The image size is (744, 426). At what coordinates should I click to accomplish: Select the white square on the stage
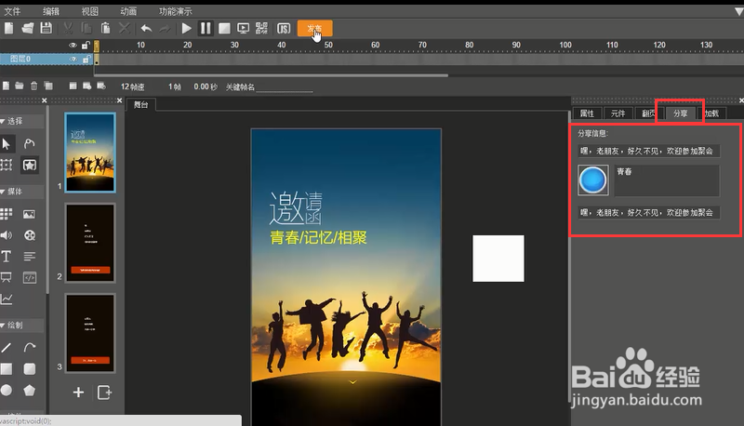click(498, 259)
